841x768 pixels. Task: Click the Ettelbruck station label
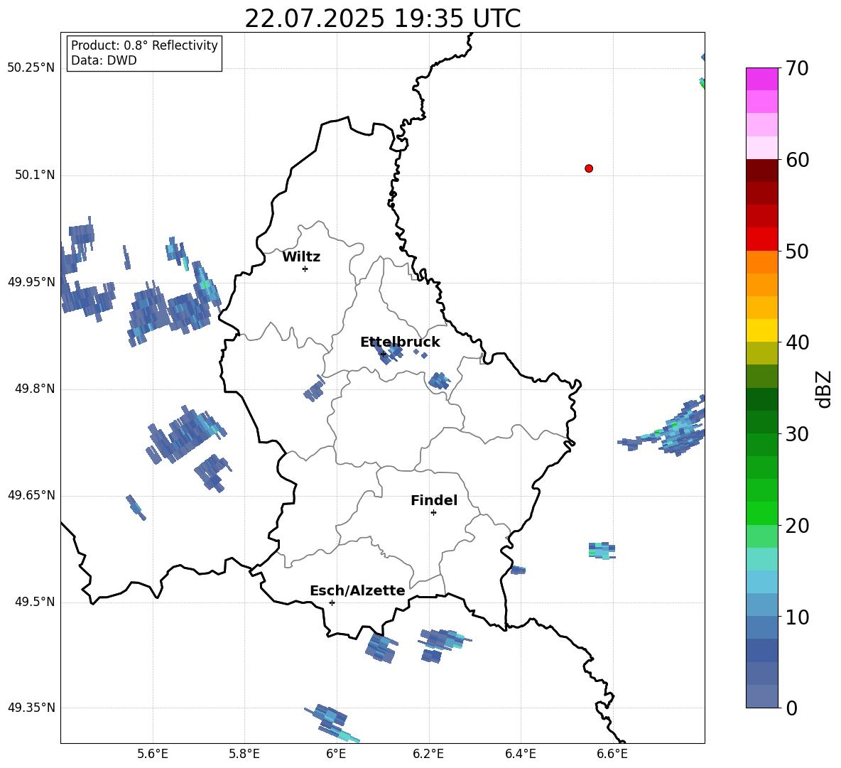400,342
